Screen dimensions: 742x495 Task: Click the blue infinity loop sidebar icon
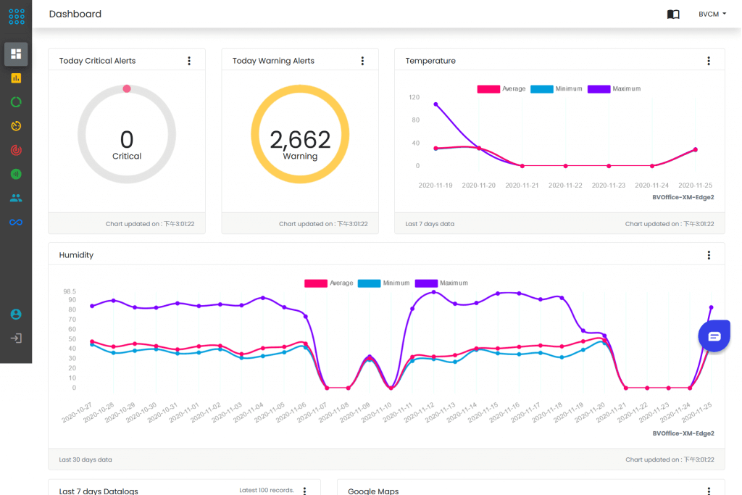[x=16, y=222]
